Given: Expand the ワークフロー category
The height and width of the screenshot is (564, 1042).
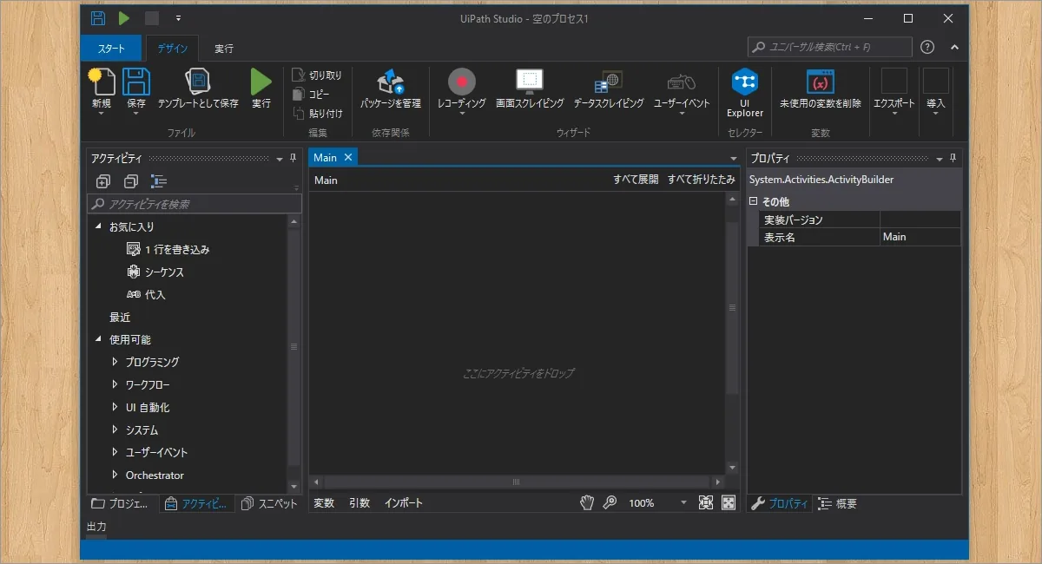Looking at the screenshot, I should tap(115, 384).
